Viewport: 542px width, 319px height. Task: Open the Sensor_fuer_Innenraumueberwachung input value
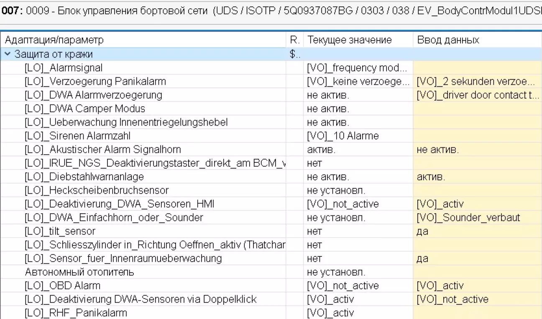(x=477, y=258)
